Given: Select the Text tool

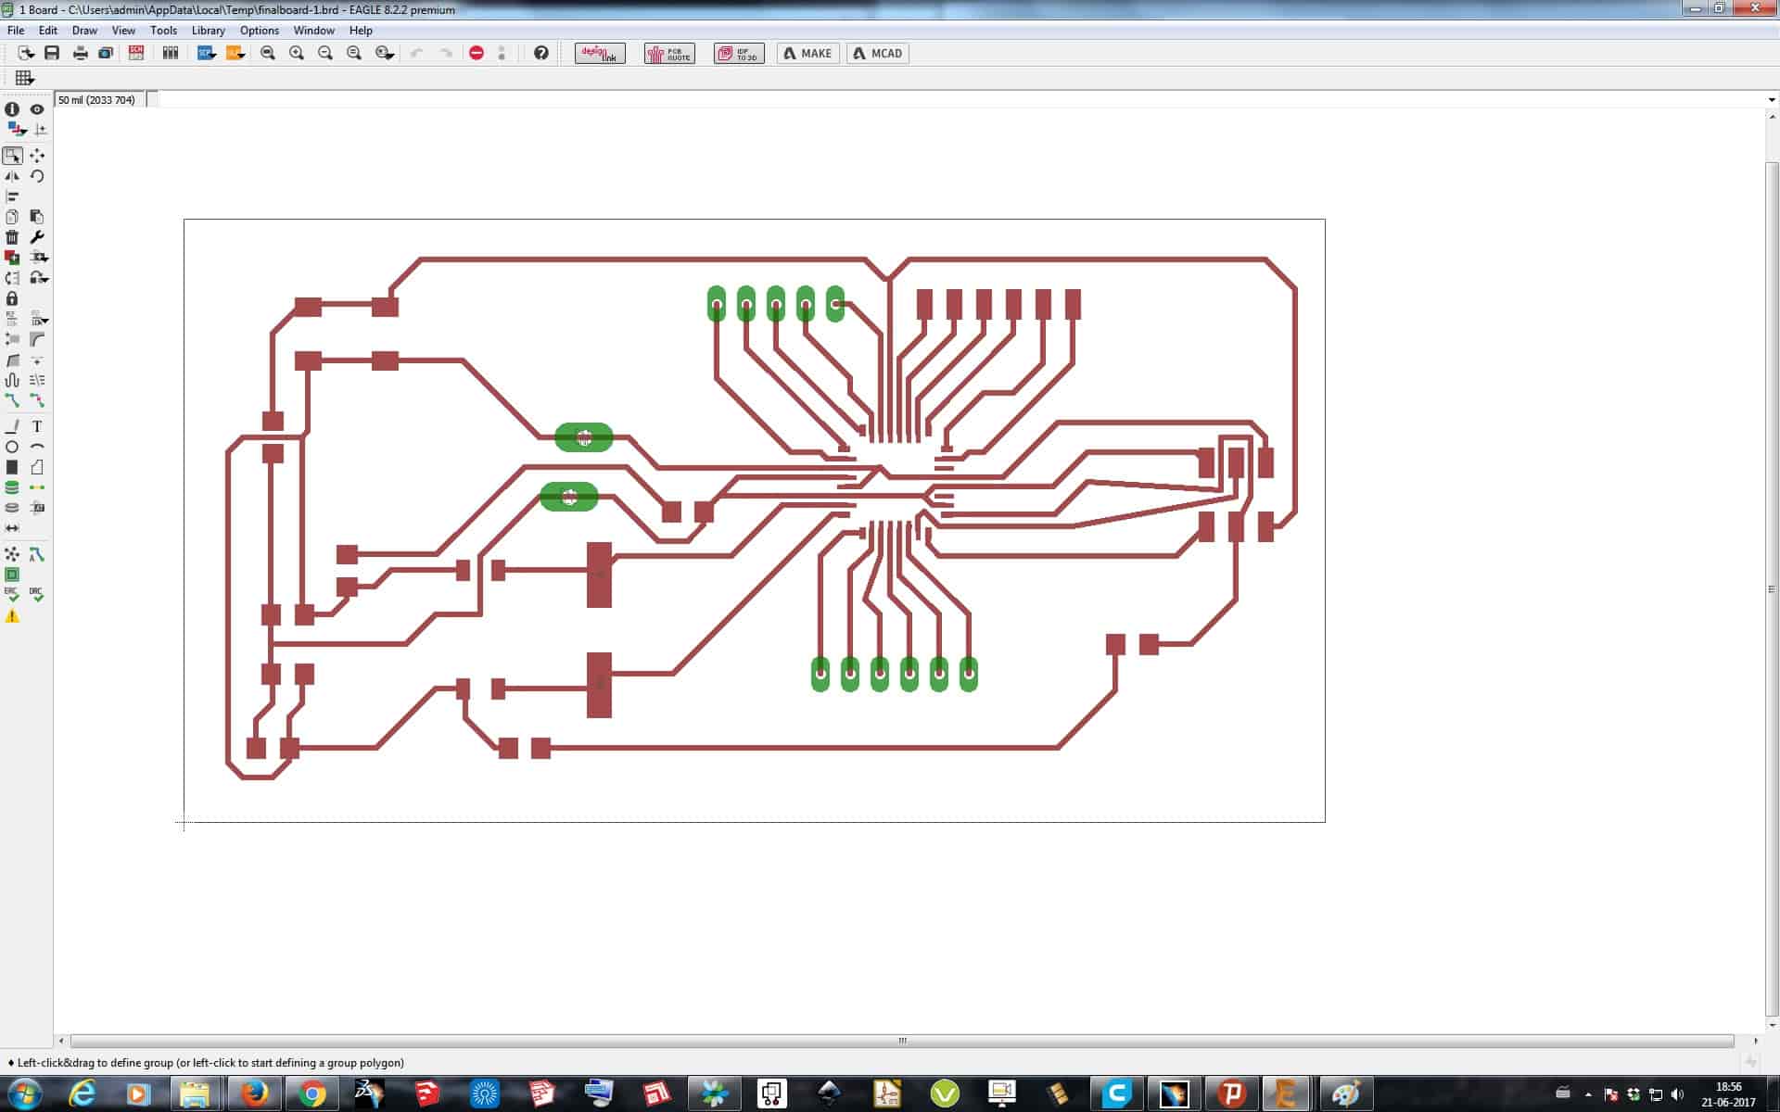Looking at the screenshot, I should 37,426.
